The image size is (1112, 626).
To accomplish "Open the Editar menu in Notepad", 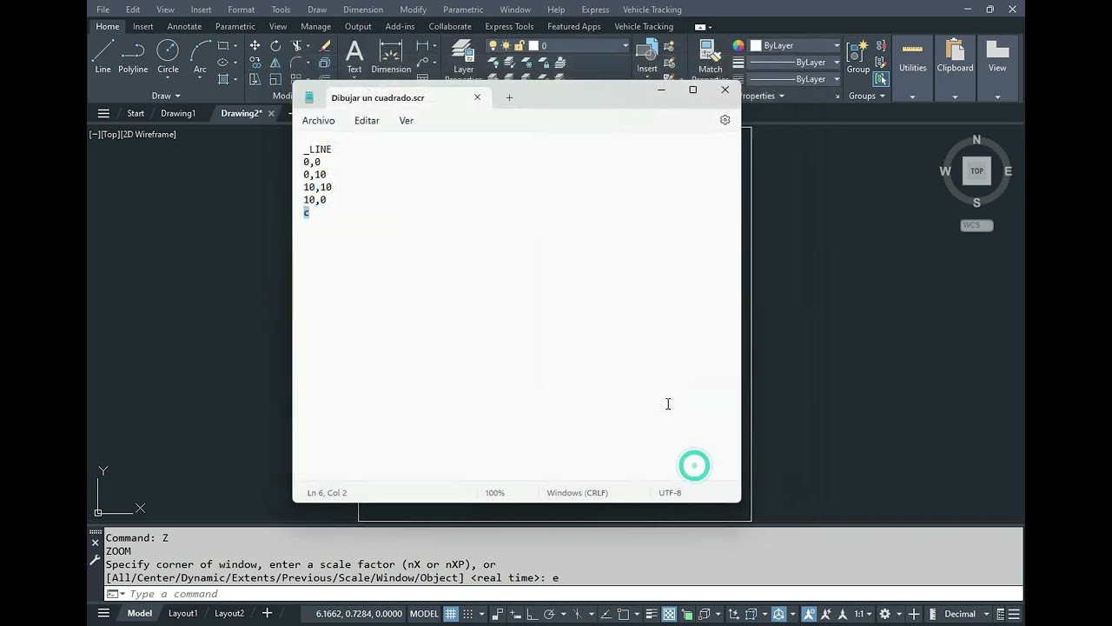I will tap(367, 121).
